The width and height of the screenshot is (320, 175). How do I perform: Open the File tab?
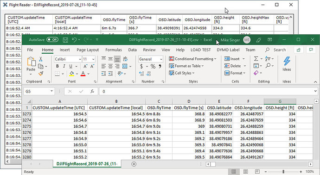coord(30,50)
